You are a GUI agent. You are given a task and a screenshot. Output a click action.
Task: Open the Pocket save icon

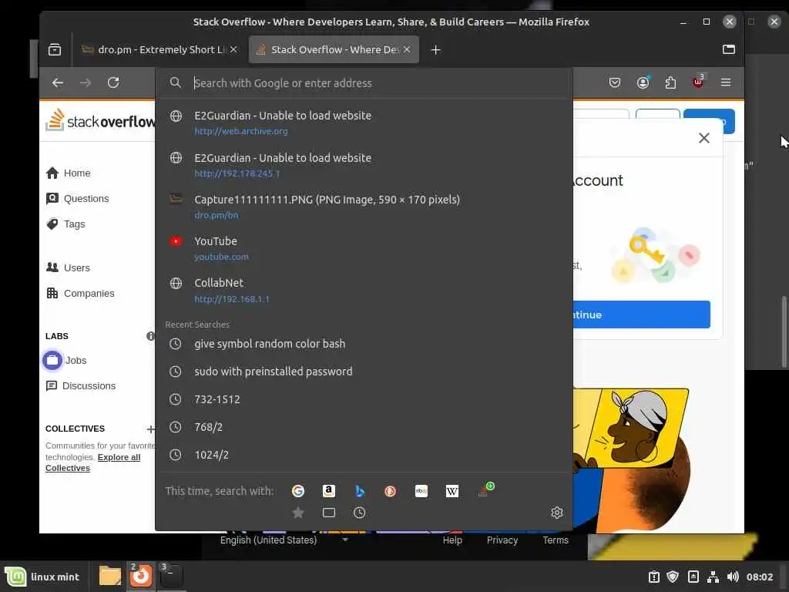click(614, 82)
